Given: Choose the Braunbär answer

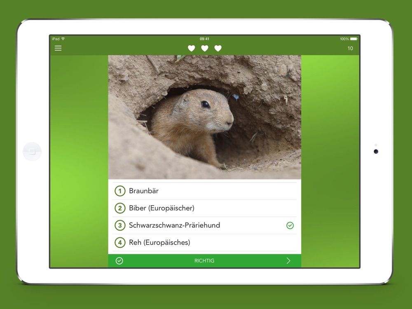Looking at the screenshot, I should [x=204, y=191].
